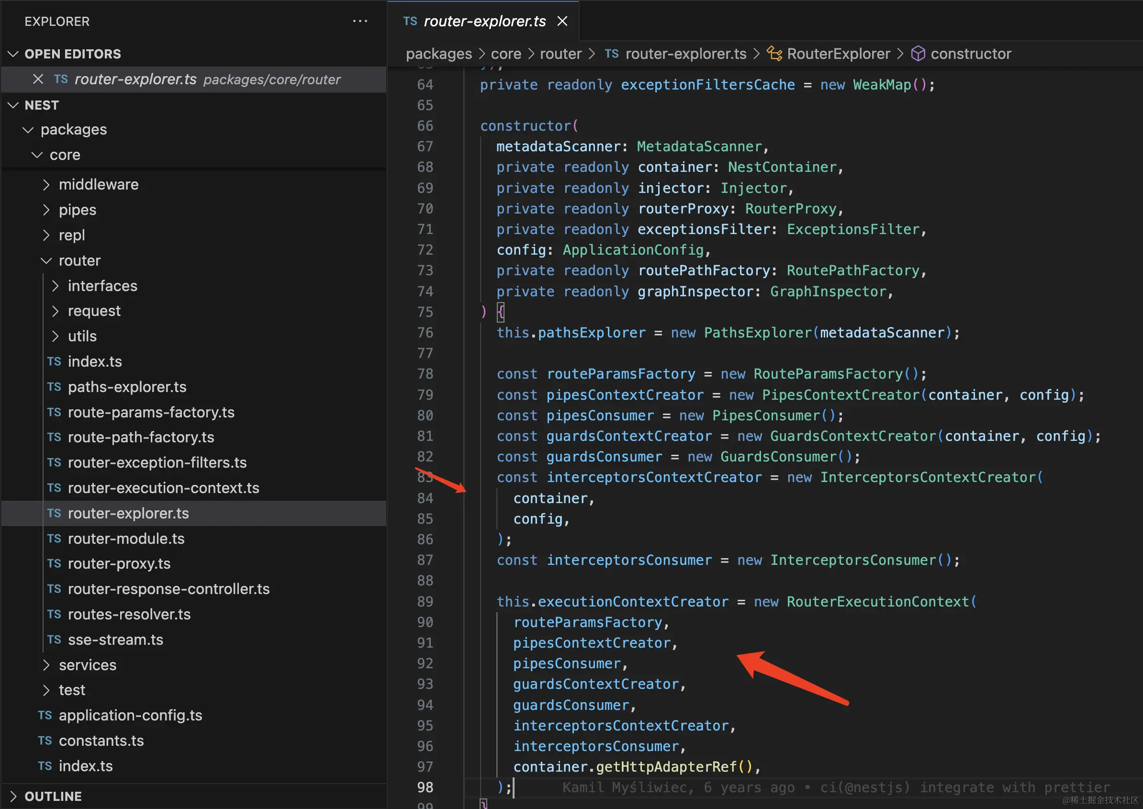Click TS icon in breadcrumb before router-explorer.ts
This screenshot has height=809, width=1143.
click(x=612, y=53)
